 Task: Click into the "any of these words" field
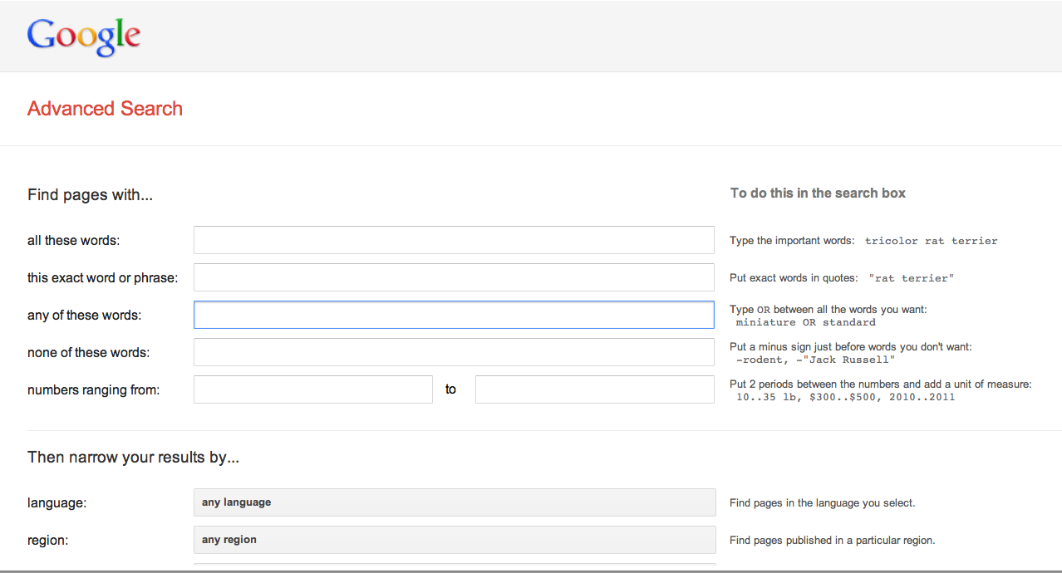click(454, 315)
